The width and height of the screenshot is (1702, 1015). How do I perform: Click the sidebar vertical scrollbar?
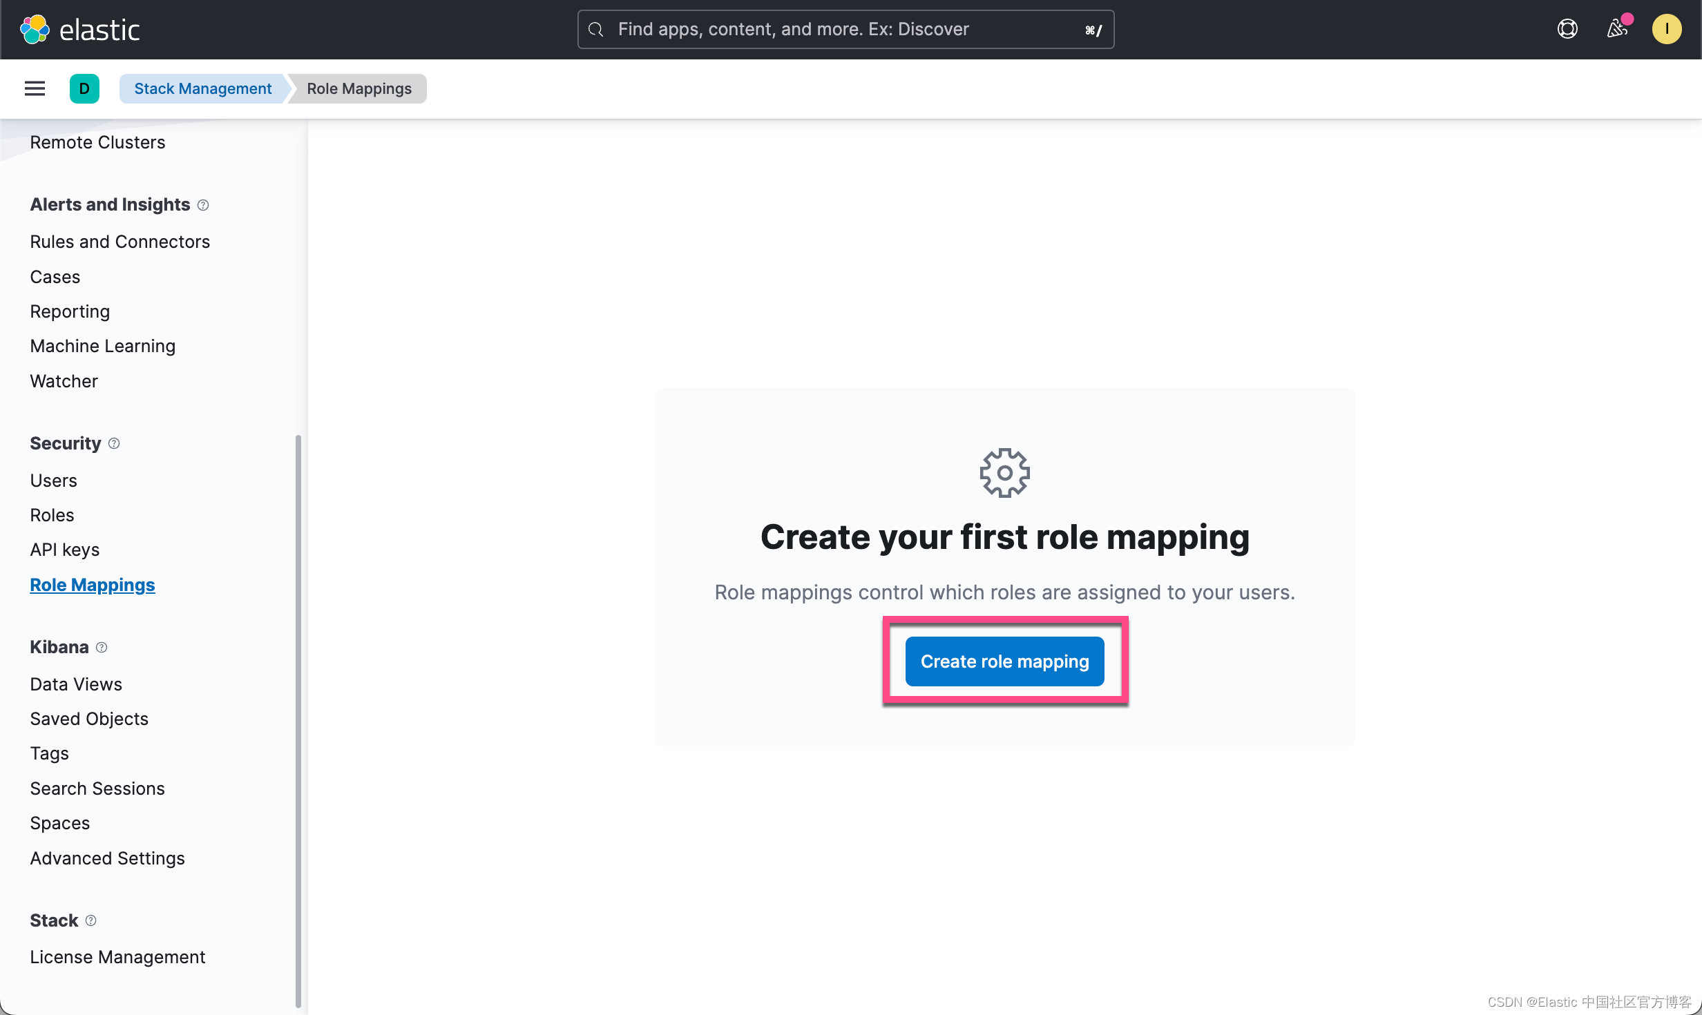[x=298, y=718]
